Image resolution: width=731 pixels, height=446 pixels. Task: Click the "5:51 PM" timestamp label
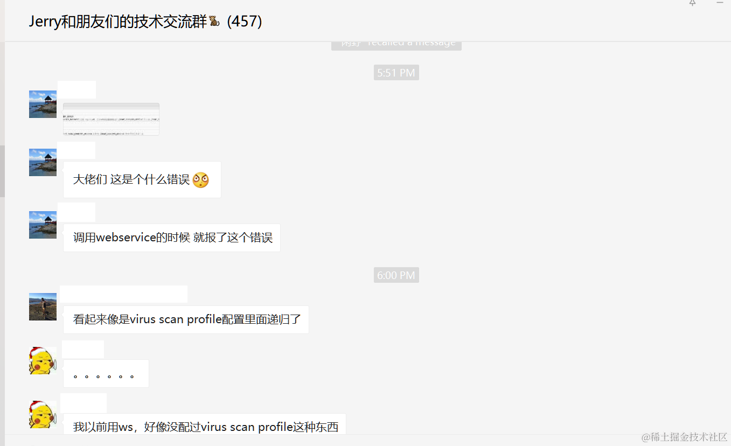coord(396,73)
